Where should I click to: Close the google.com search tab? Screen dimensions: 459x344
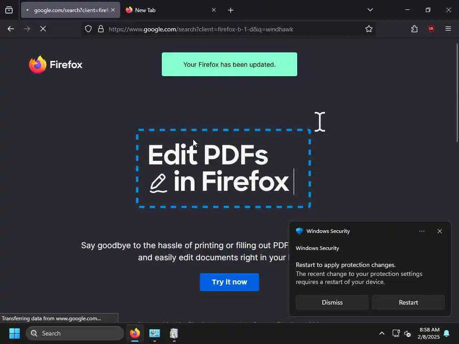pos(113,10)
